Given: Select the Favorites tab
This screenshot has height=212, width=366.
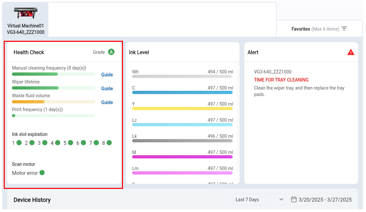Looking at the screenshot, I should pyautogui.click(x=300, y=29).
